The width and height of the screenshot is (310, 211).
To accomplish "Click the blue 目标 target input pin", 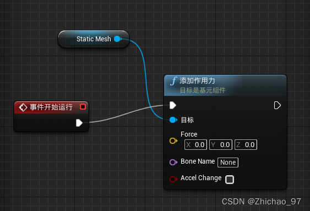I will (x=173, y=120).
